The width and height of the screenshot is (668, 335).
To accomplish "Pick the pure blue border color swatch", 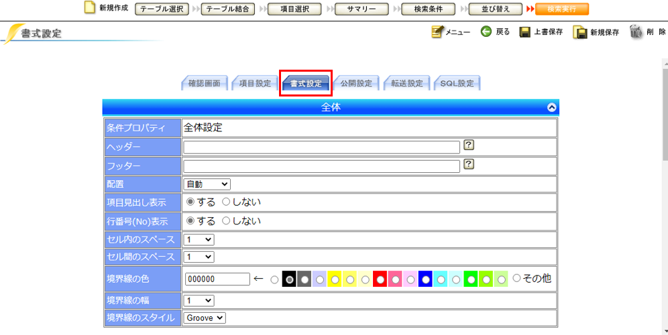I will coord(426,279).
